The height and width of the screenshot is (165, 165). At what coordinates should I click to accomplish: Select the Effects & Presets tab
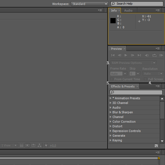point(123,86)
